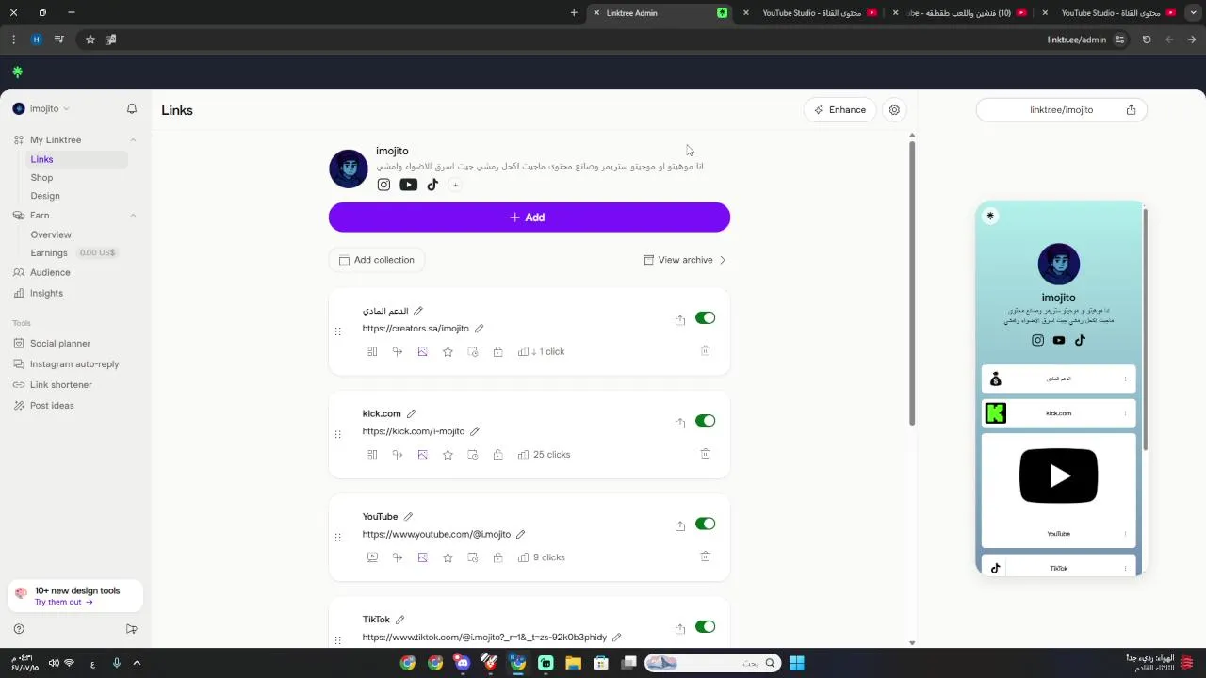The image size is (1206, 678).
Task: Open the Earn Overview page
Action: point(51,234)
